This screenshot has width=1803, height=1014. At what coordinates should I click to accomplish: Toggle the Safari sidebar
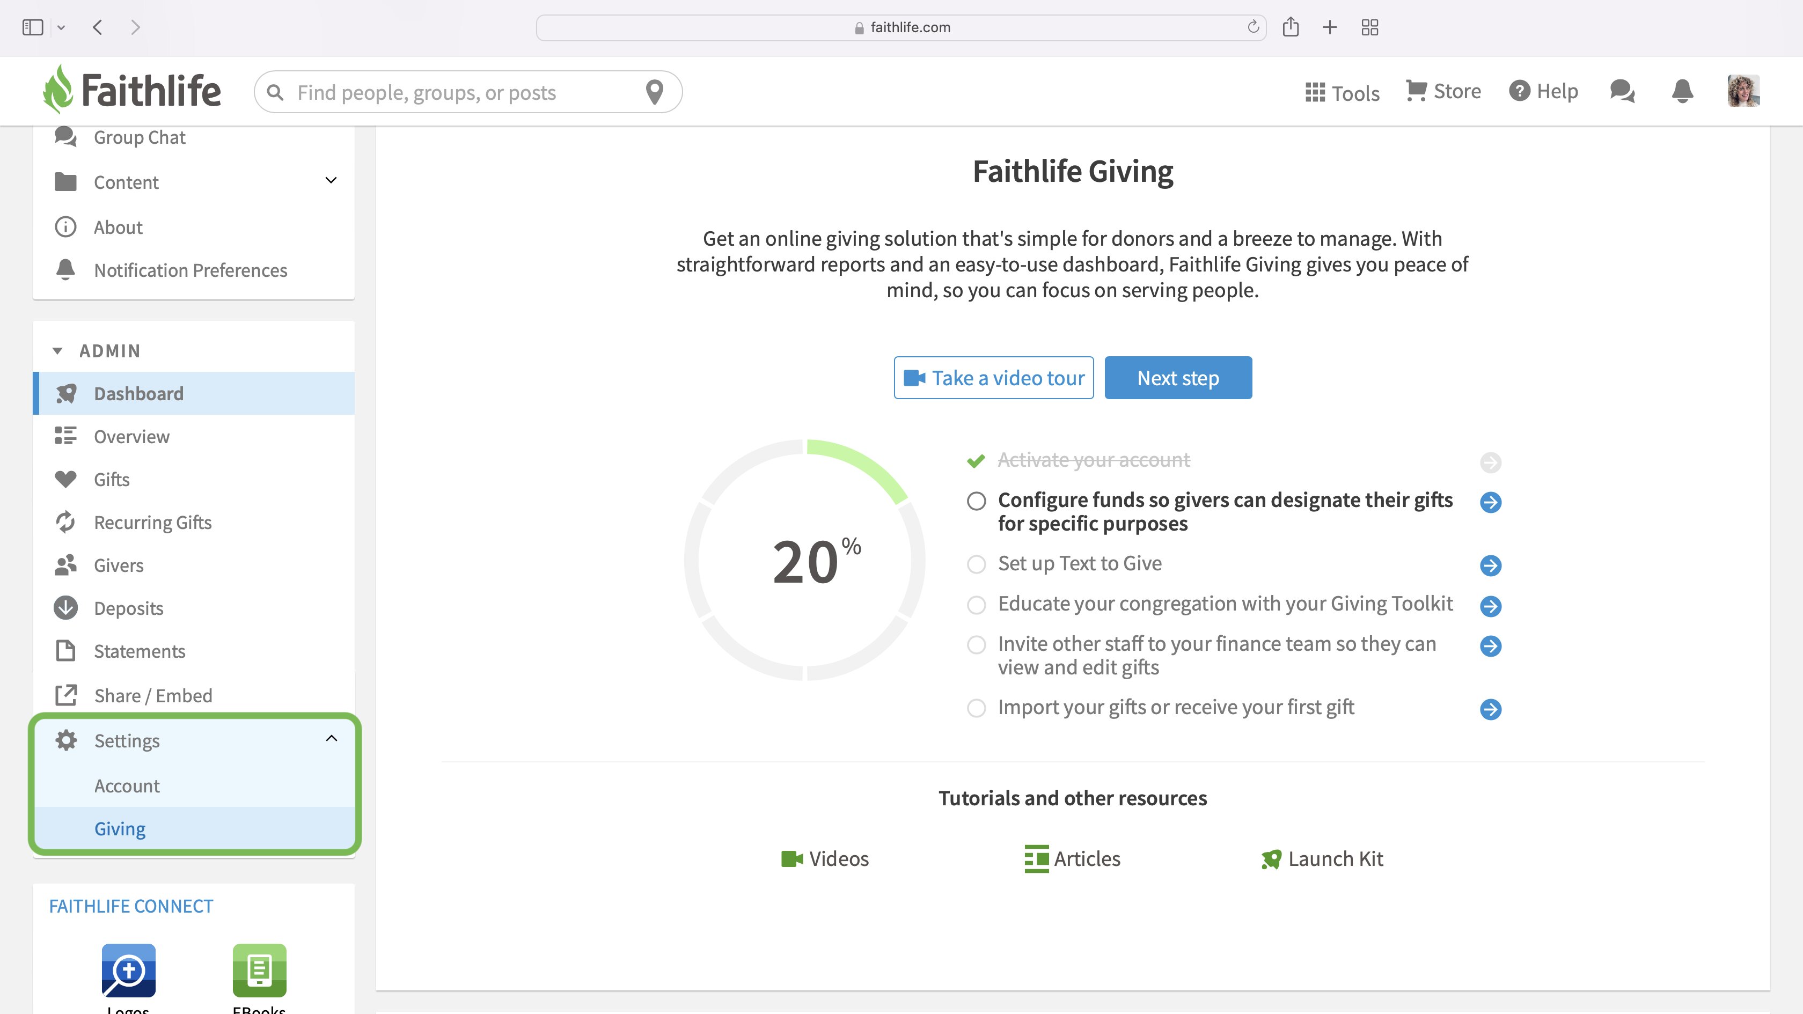(33, 27)
